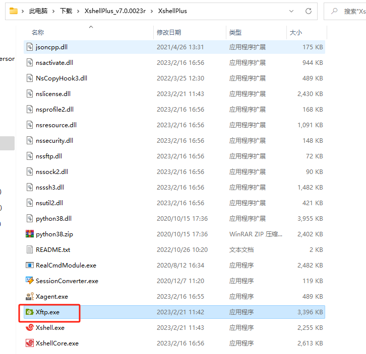The image size is (366, 354).
Task: Click the nssecurity.dll file icon
Action: [x=30, y=140]
